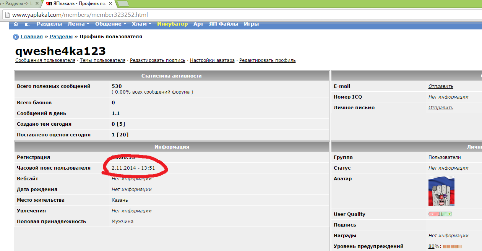Click the blue arrow icon before Главная
Image resolution: width=482 pixels, height=251 pixels.
click(x=16, y=37)
